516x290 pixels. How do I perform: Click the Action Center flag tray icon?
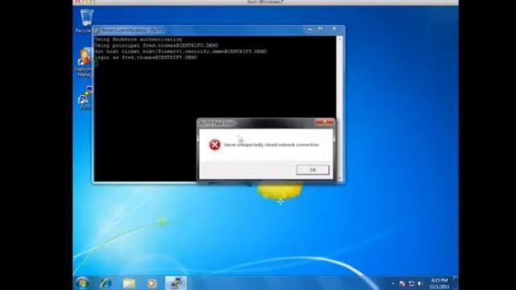(402, 284)
